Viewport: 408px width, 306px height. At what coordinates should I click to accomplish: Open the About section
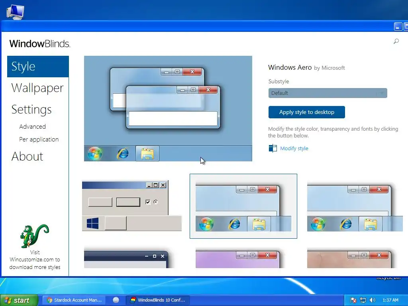click(x=27, y=157)
